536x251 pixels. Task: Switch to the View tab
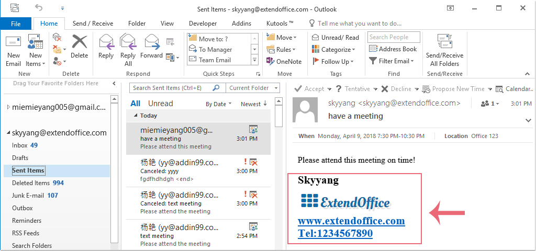click(167, 24)
